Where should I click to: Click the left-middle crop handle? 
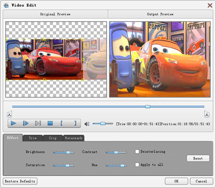(6, 60)
